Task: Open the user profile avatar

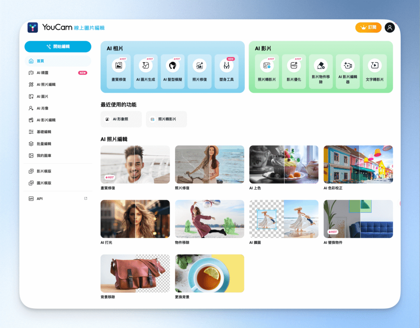Action: (x=390, y=28)
